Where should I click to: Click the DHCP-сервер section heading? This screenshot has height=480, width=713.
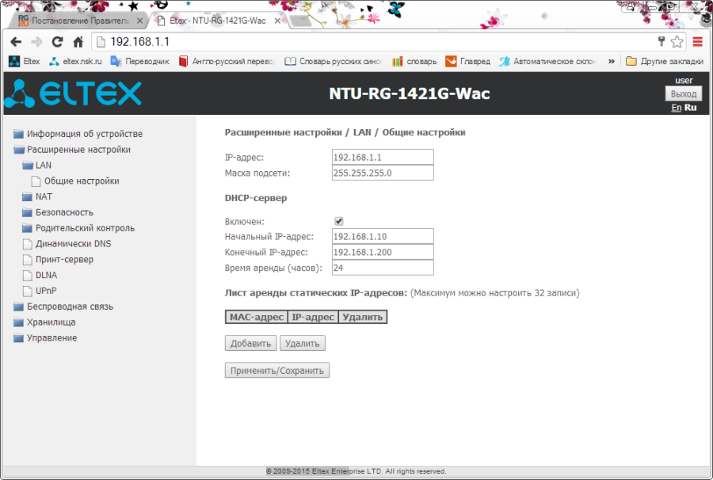point(256,198)
